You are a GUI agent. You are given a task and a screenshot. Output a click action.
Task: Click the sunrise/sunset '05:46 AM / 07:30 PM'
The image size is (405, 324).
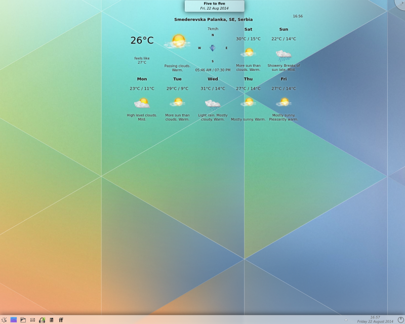(213, 70)
